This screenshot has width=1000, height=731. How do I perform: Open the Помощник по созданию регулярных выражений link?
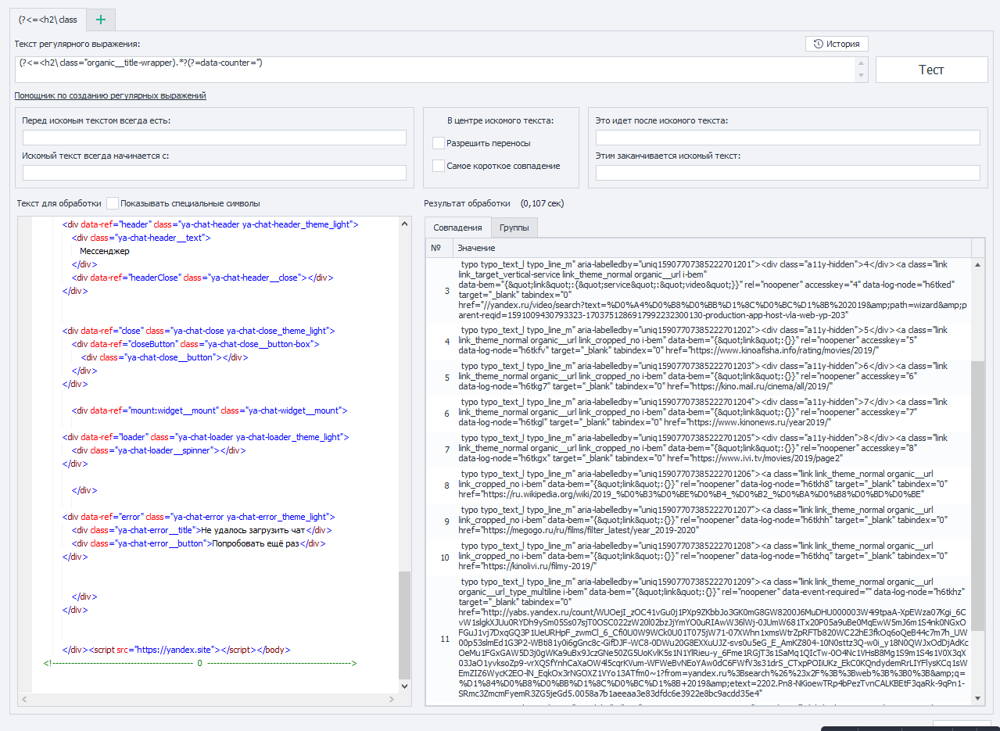click(110, 95)
